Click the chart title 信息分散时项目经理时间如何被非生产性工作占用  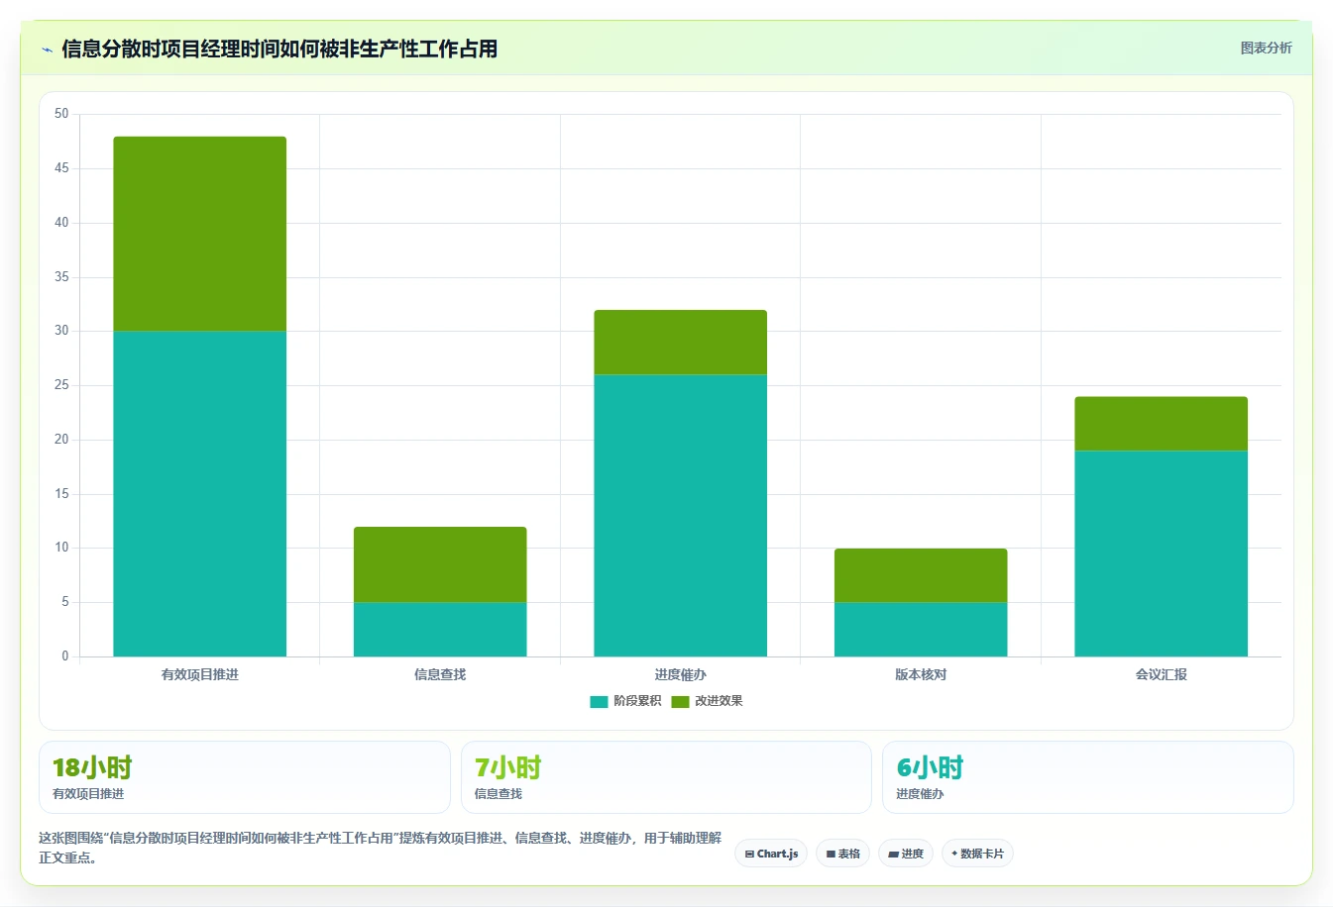coord(279,49)
